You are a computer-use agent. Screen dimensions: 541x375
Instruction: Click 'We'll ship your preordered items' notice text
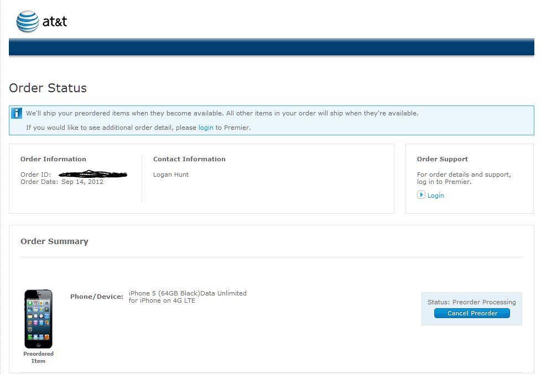222,113
